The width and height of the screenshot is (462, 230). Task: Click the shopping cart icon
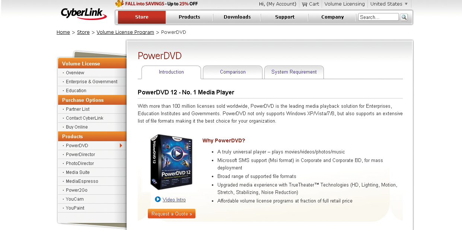[305, 4]
